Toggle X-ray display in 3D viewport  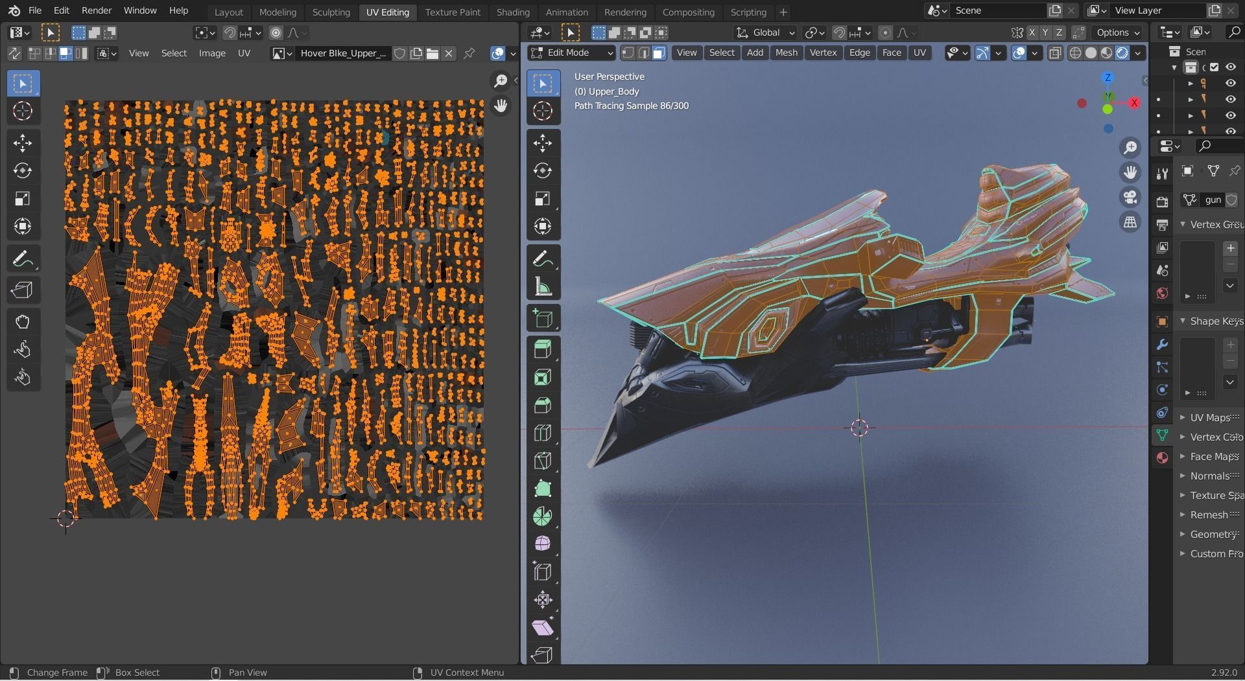(x=1055, y=53)
